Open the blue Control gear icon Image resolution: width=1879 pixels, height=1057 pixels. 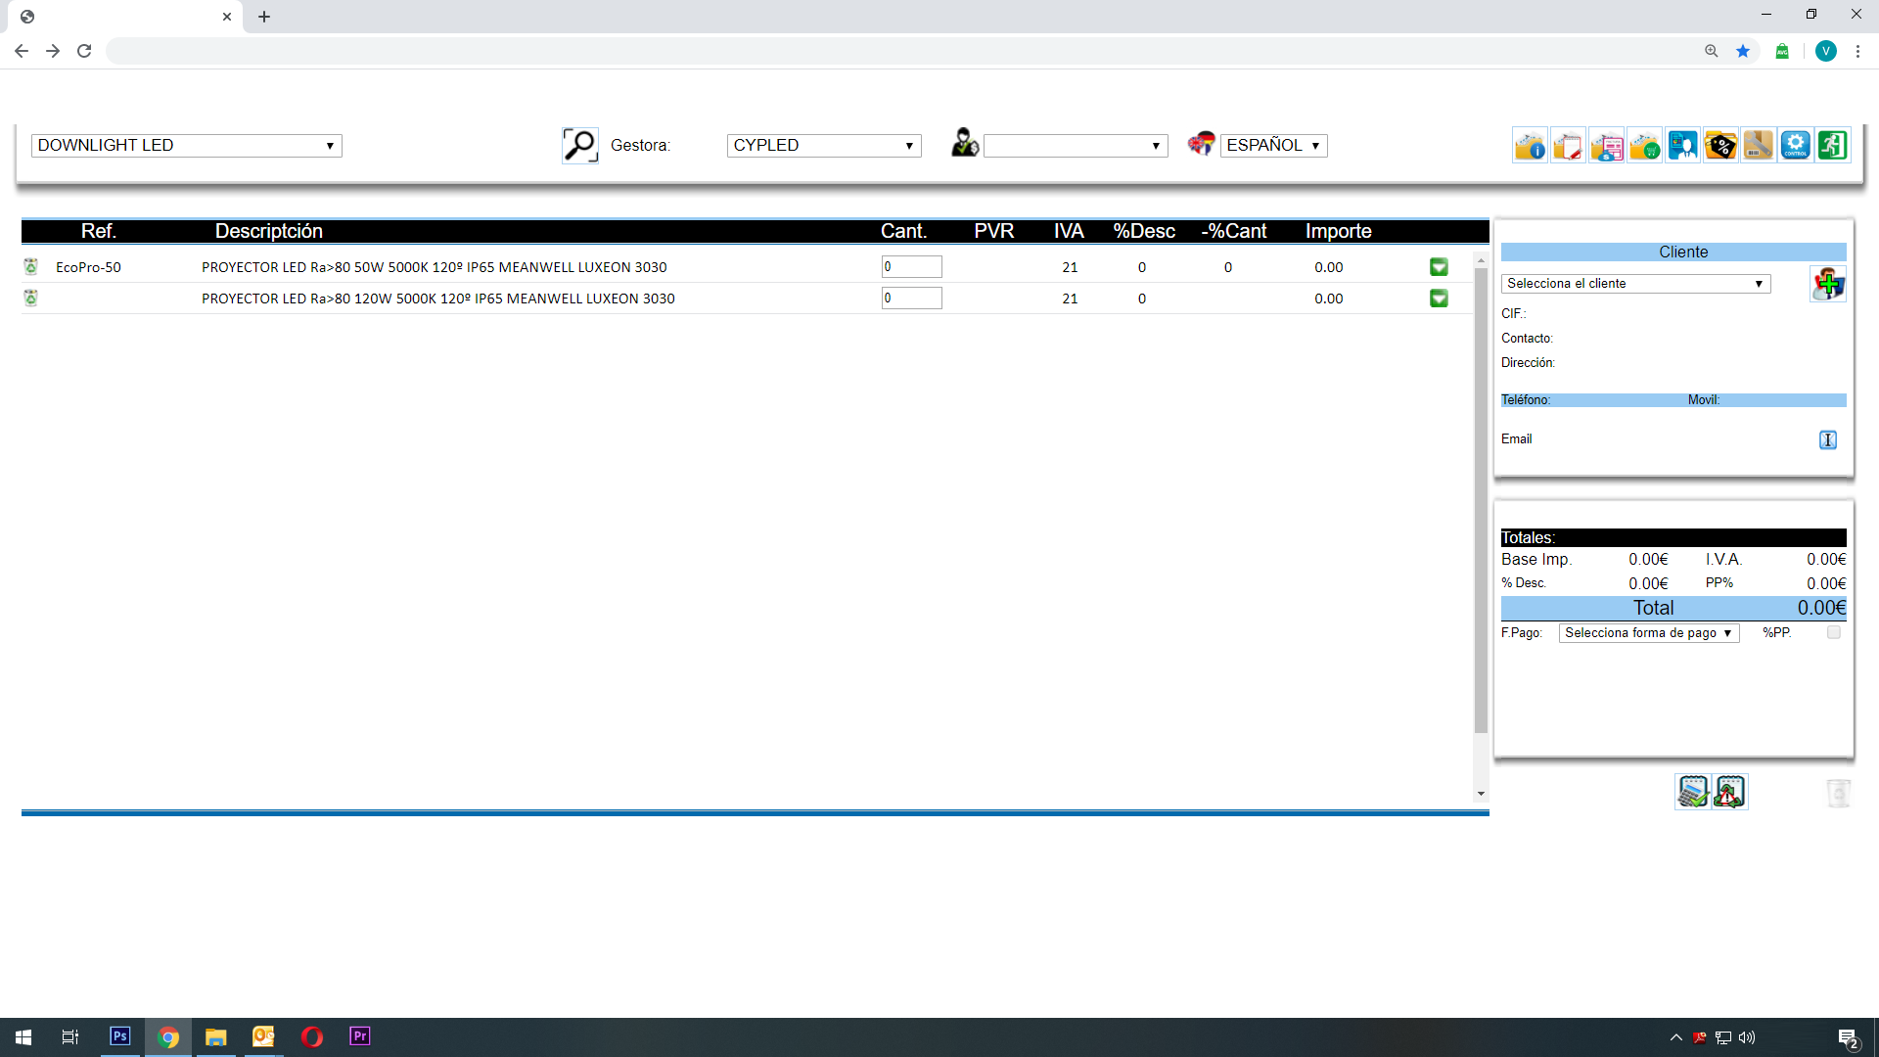1795,146
